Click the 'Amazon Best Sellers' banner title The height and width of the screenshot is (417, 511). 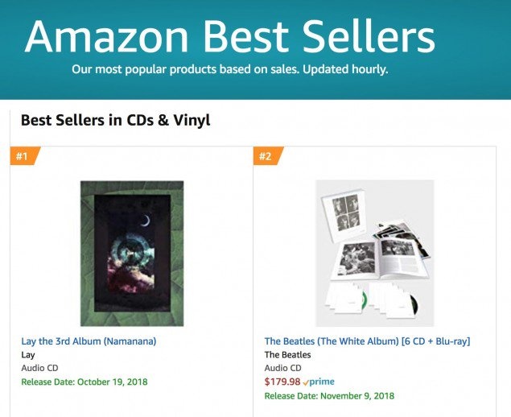pyautogui.click(x=229, y=36)
